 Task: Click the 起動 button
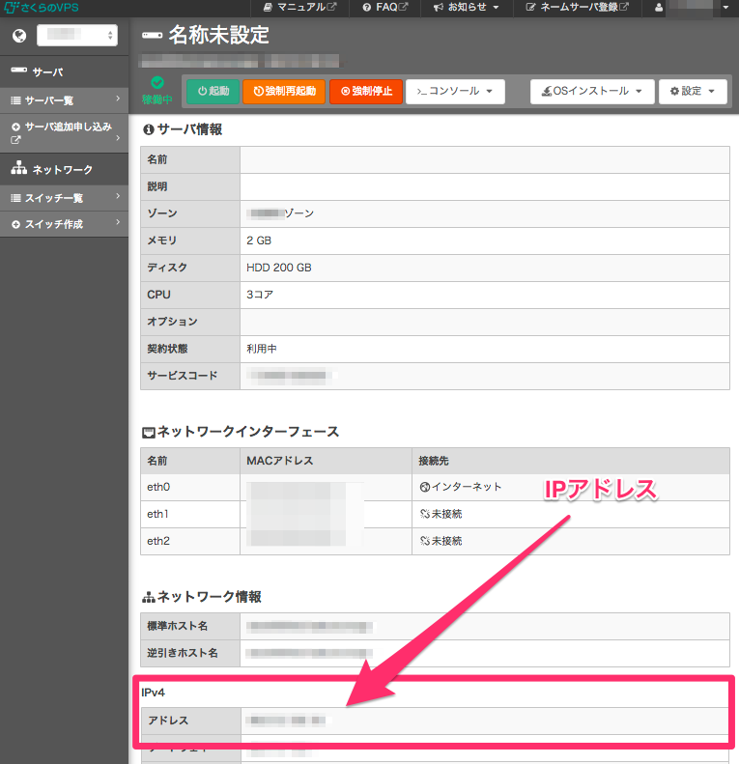coord(213,91)
